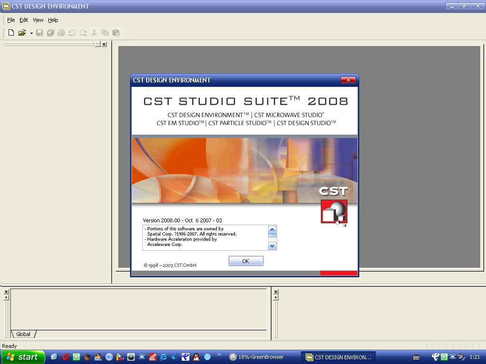Viewport: 486px width, 364px height.
Task: Open the View menu
Action: click(38, 20)
